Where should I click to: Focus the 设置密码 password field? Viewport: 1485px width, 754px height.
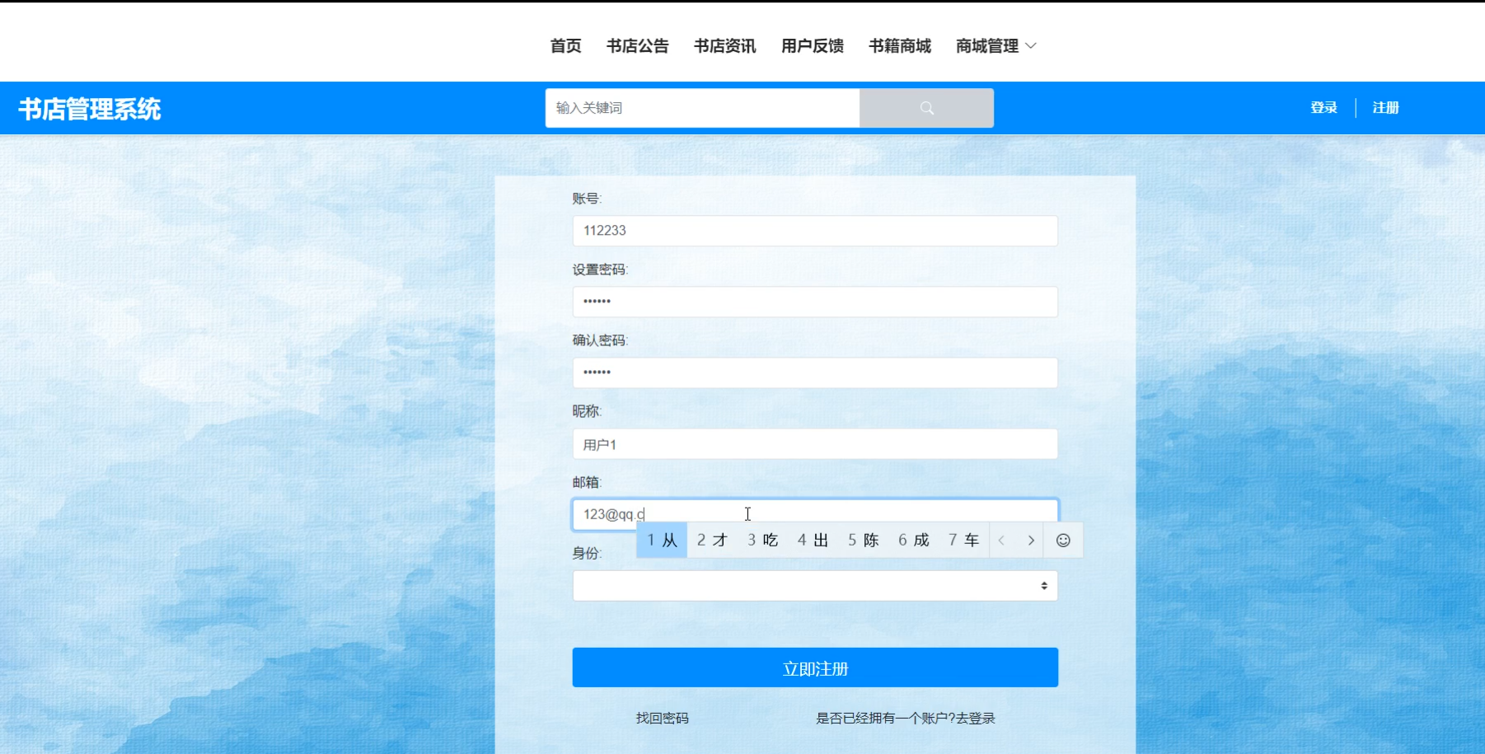tap(815, 302)
